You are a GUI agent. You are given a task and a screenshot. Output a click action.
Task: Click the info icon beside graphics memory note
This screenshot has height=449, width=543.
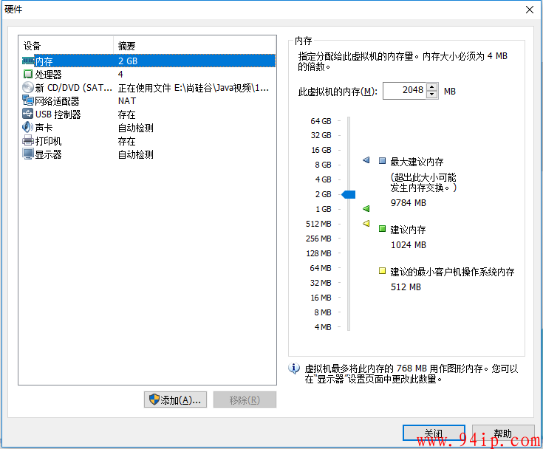(x=294, y=369)
